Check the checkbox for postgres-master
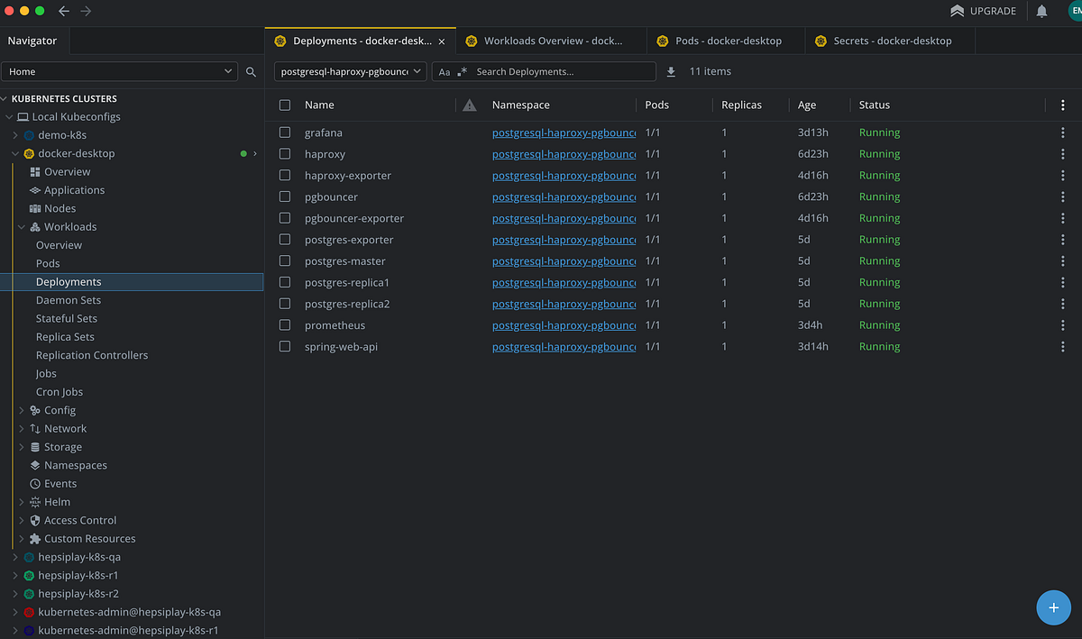Image resolution: width=1082 pixels, height=639 pixels. [285, 260]
